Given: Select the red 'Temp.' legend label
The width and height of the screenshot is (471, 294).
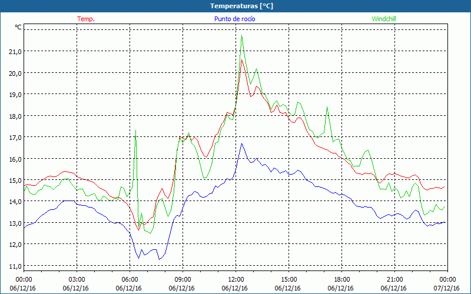Looking at the screenshot, I should 86,19.
